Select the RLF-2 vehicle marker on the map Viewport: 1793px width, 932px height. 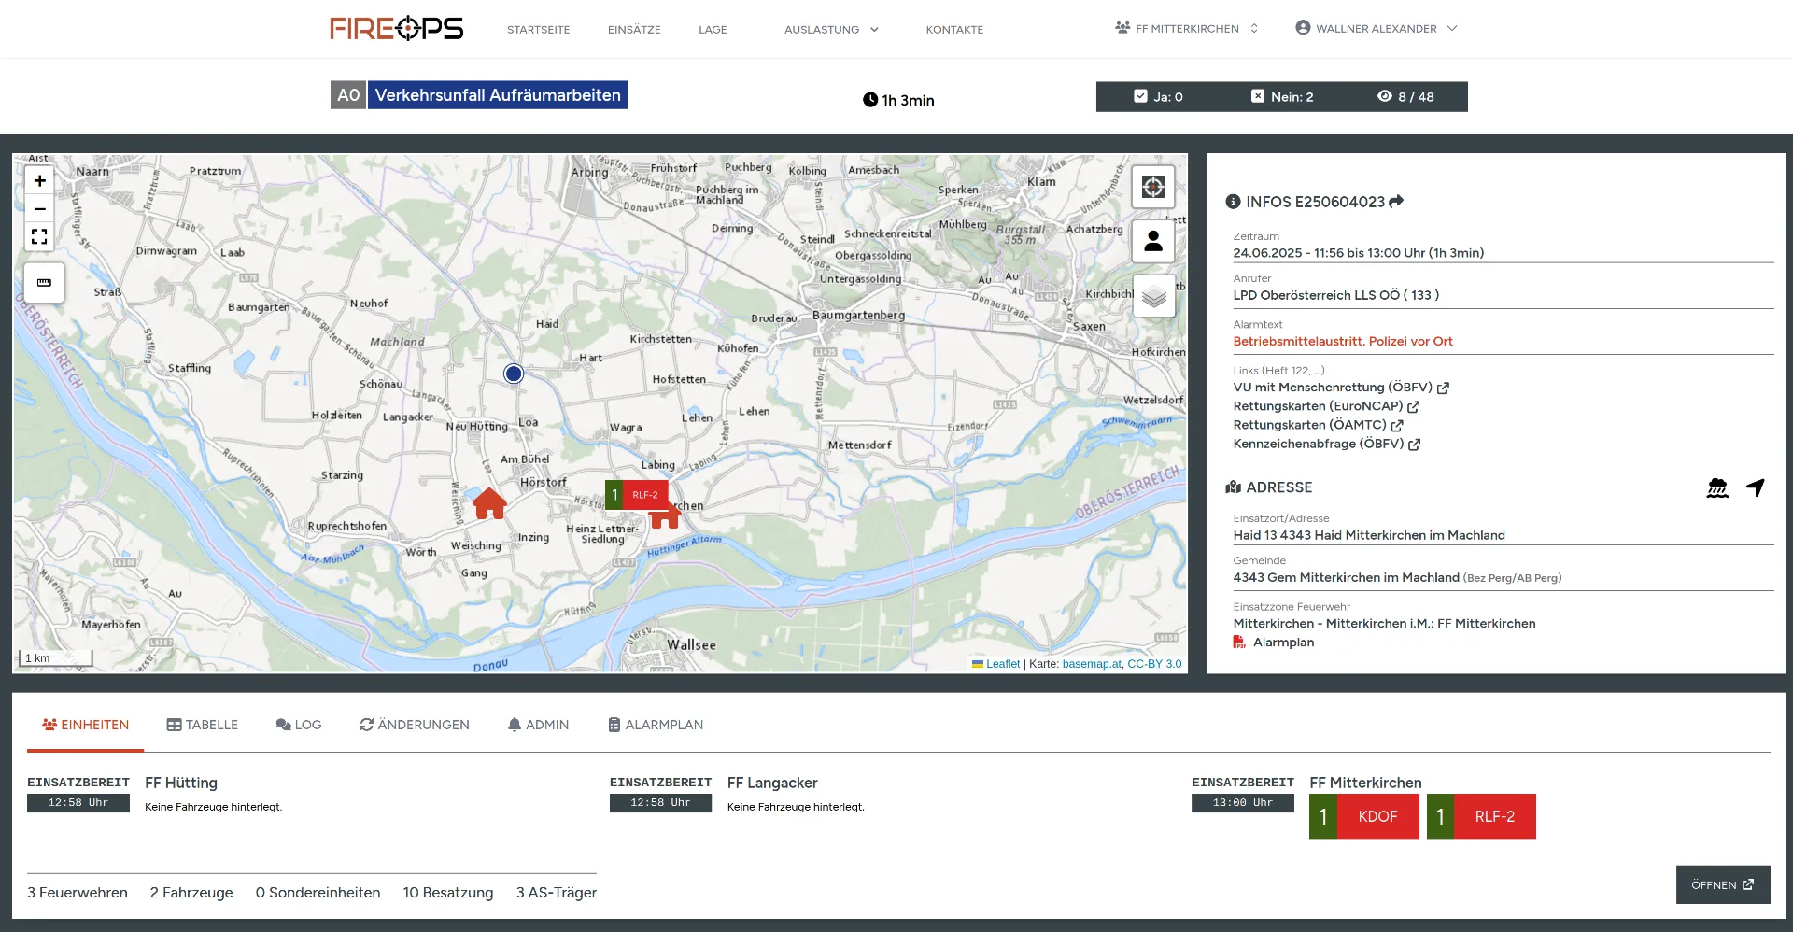(637, 495)
